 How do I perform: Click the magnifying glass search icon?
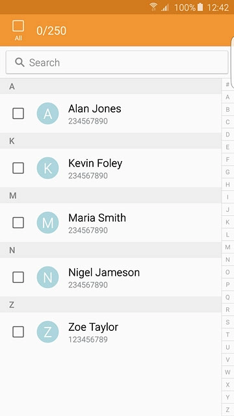point(19,62)
